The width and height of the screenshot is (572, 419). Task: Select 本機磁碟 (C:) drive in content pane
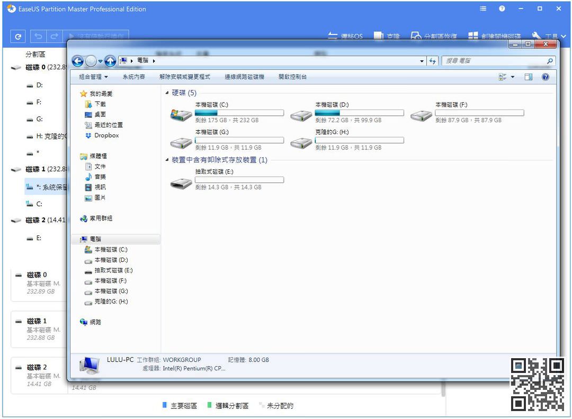[227, 112]
